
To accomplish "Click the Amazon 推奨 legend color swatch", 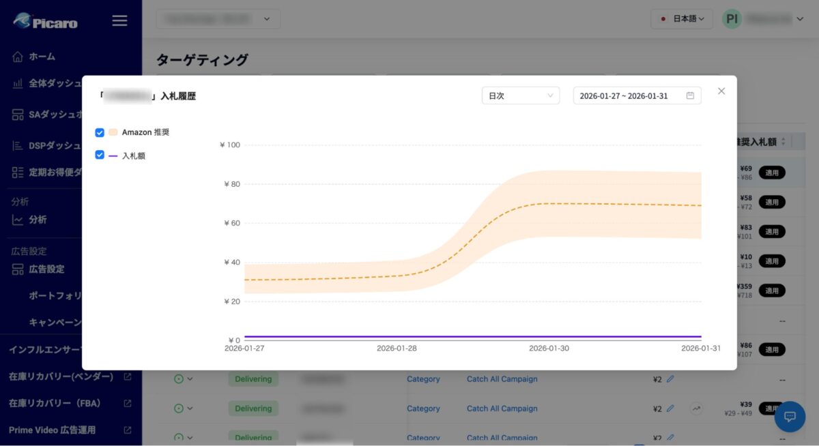I will pos(113,132).
